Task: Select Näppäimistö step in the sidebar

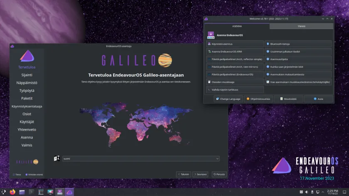Action: pyautogui.click(x=27, y=83)
